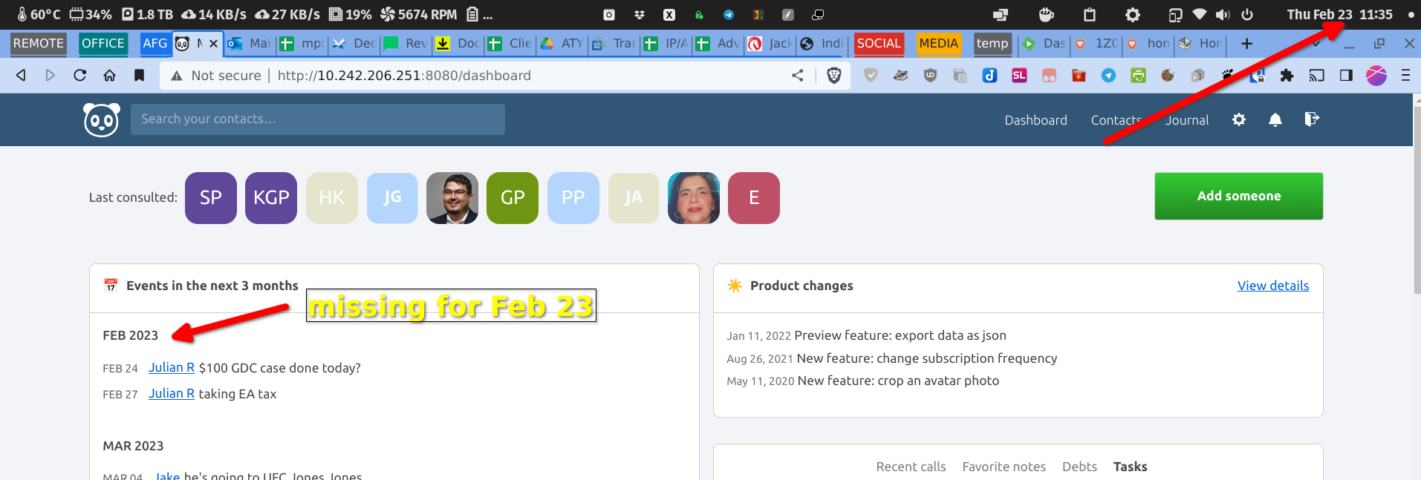Screen dimensions: 1421x480
Task: Open the purple SL extension icon
Action: [x=1019, y=75]
